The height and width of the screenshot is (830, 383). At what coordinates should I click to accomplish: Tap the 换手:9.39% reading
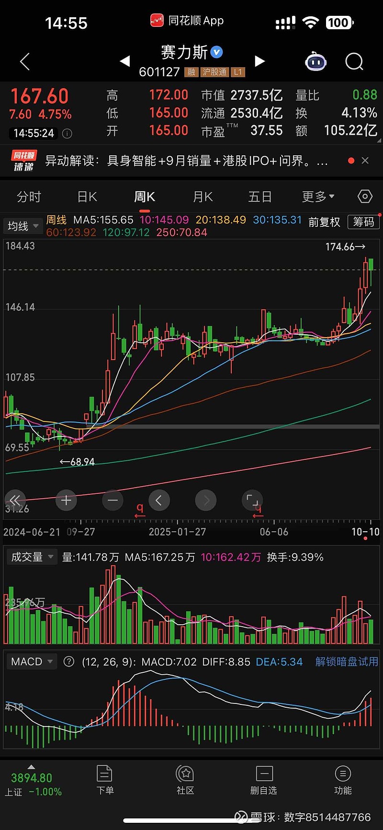295,557
